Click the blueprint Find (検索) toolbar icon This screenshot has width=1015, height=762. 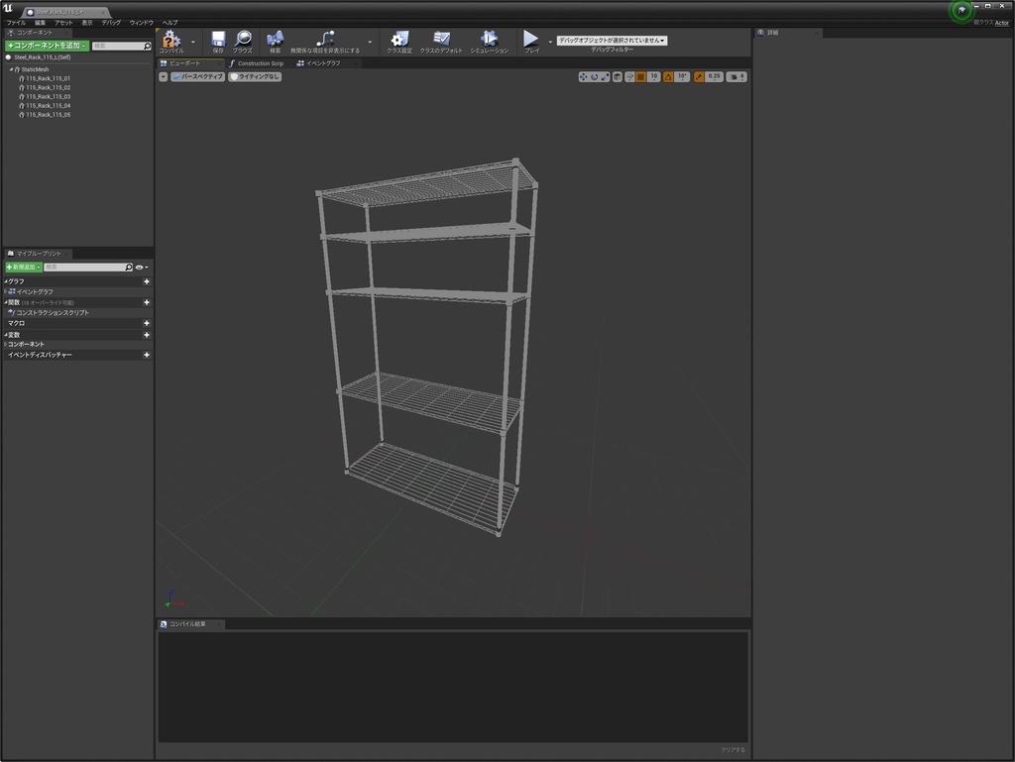coord(275,40)
